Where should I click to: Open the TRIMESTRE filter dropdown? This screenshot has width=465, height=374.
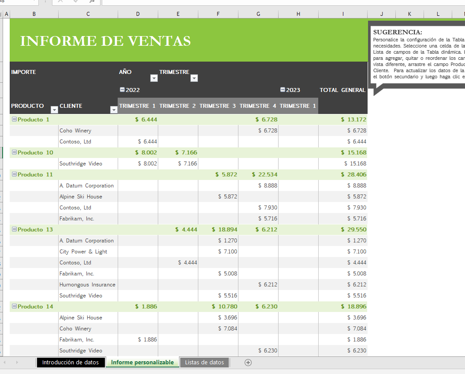coord(194,78)
